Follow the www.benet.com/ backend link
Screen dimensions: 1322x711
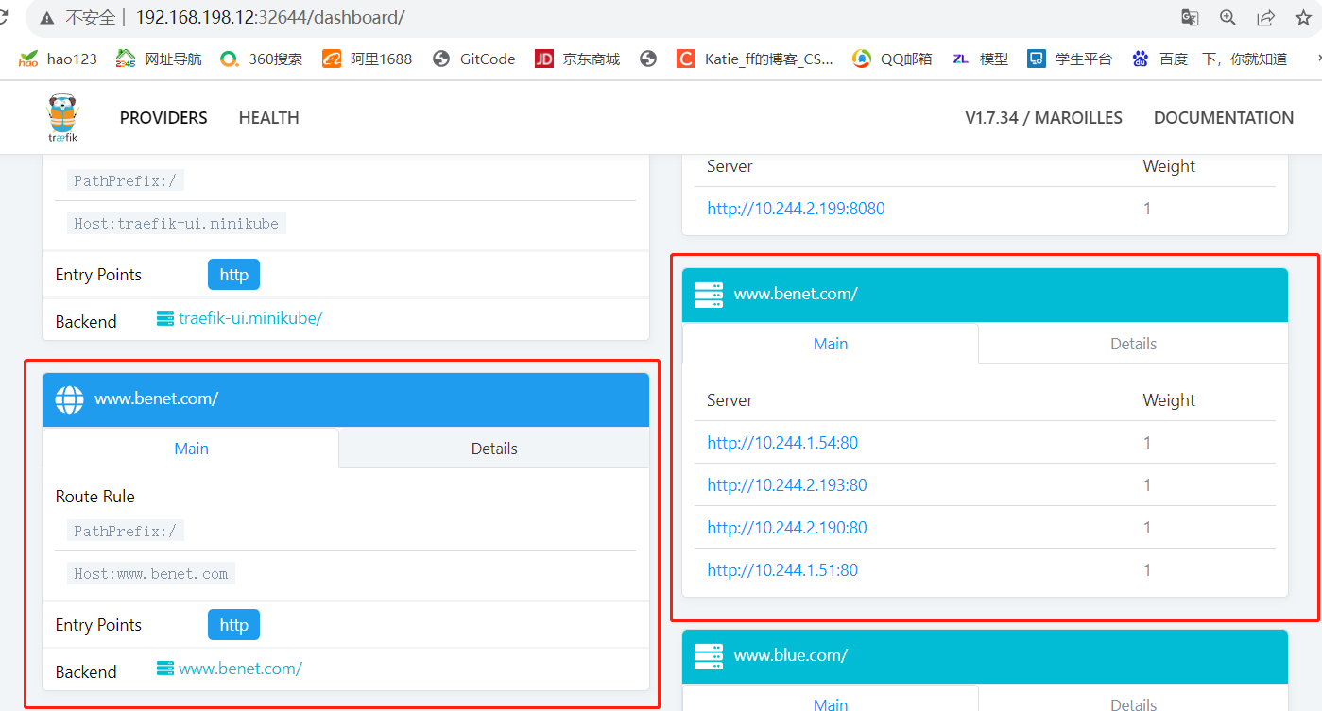click(x=240, y=669)
